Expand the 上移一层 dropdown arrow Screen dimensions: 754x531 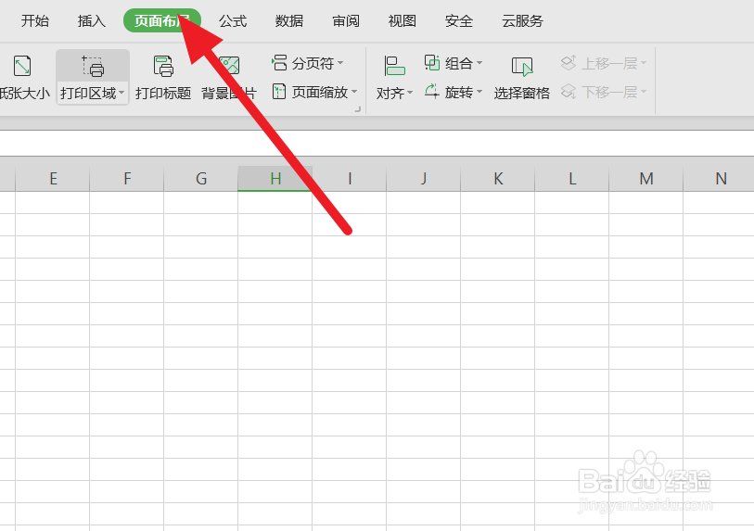644,62
